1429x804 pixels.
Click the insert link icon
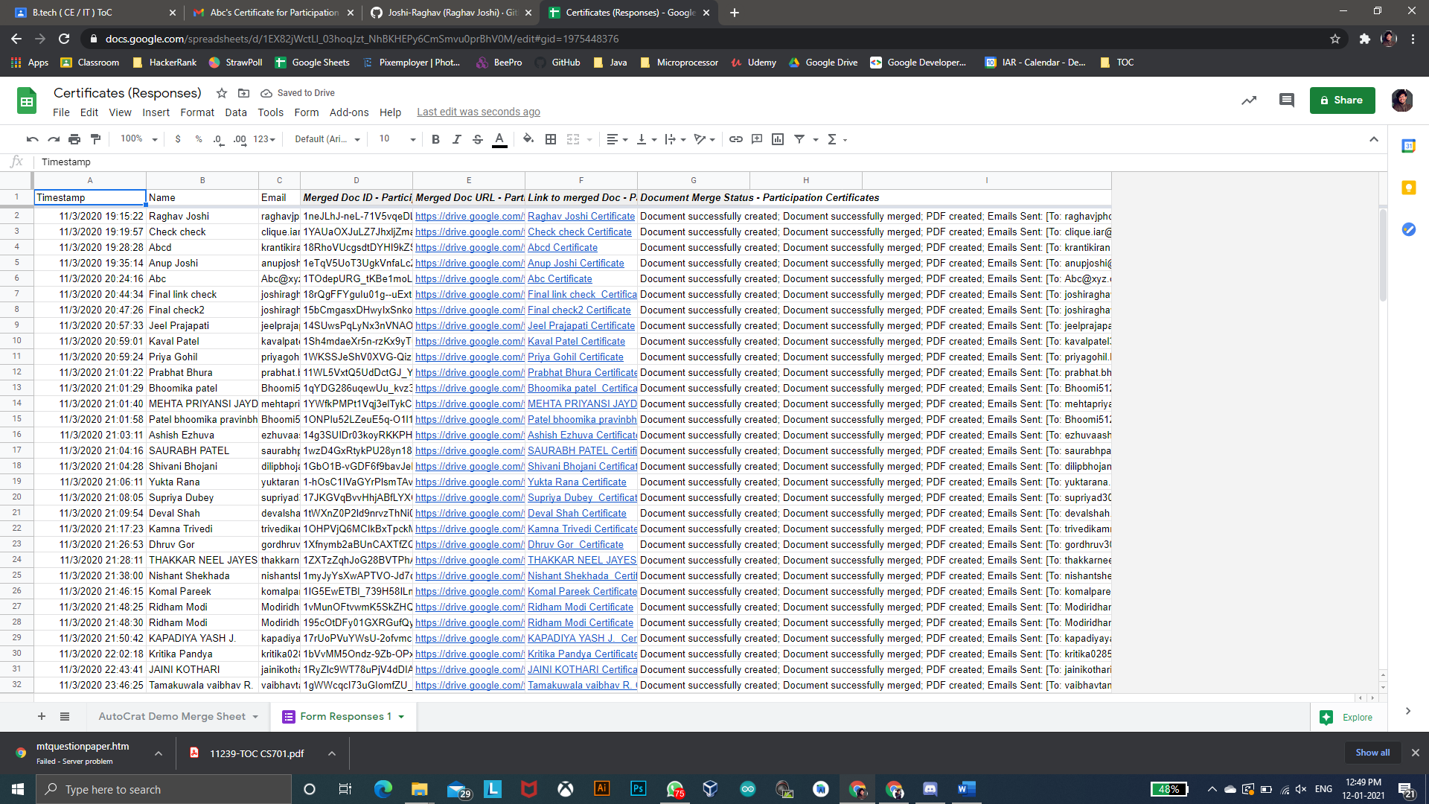click(x=735, y=139)
